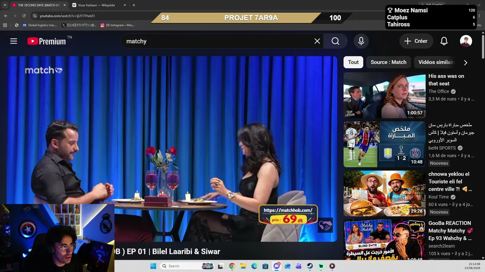Screen dimensions: 485x272
Task: Open Microsoft Teams from the taskbar
Action: pos(299,266)
